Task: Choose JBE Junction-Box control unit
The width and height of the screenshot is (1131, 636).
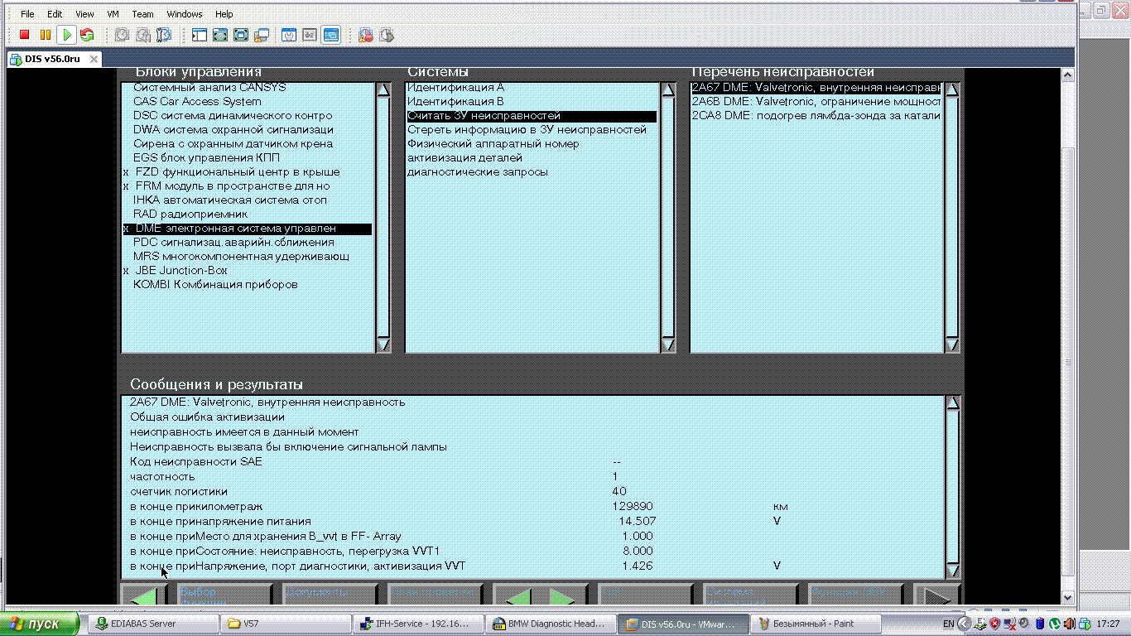Action: point(180,271)
